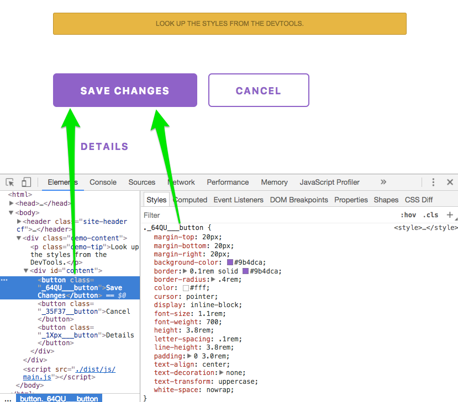Image resolution: width=458 pixels, height=402 pixels.
Task: Collapse the body element node
Action: click(11, 212)
